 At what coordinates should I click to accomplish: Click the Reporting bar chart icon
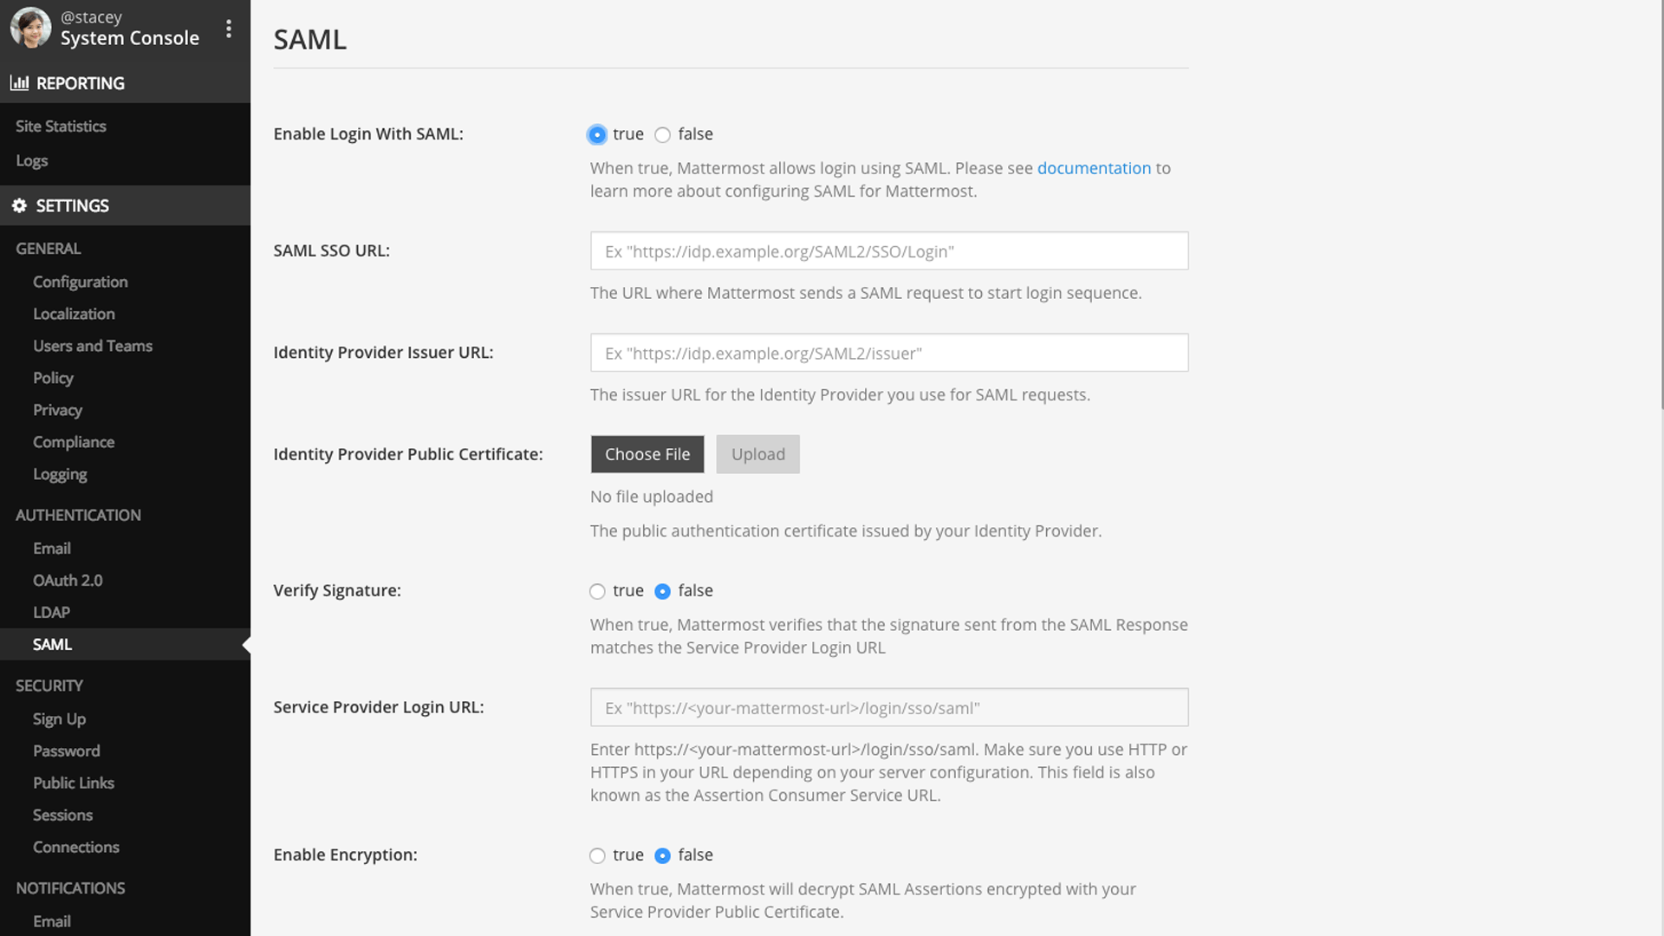point(19,83)
